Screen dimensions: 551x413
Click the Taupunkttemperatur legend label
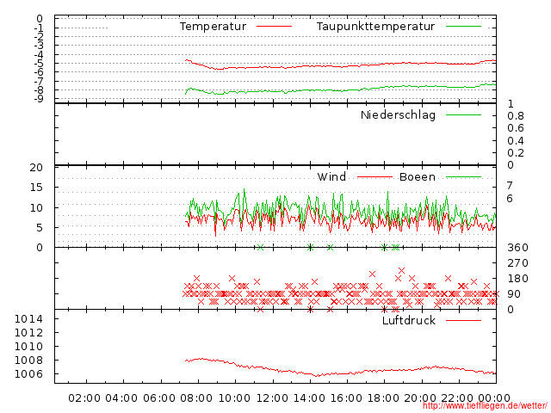tap(375, 27)
